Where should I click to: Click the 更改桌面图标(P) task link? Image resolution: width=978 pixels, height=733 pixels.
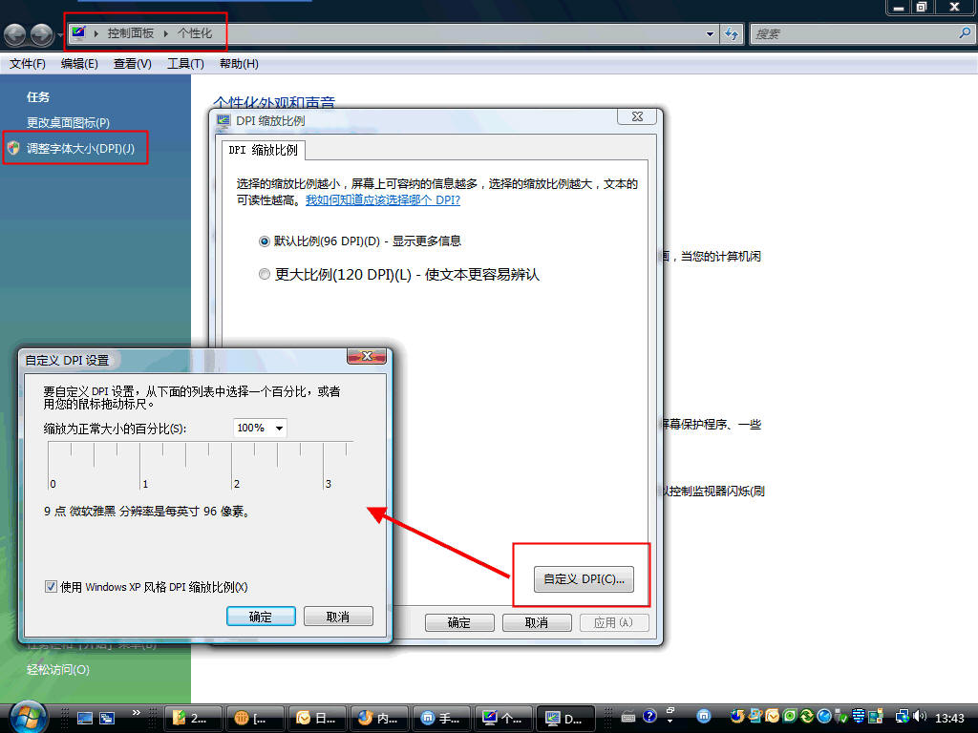(68, 123)
